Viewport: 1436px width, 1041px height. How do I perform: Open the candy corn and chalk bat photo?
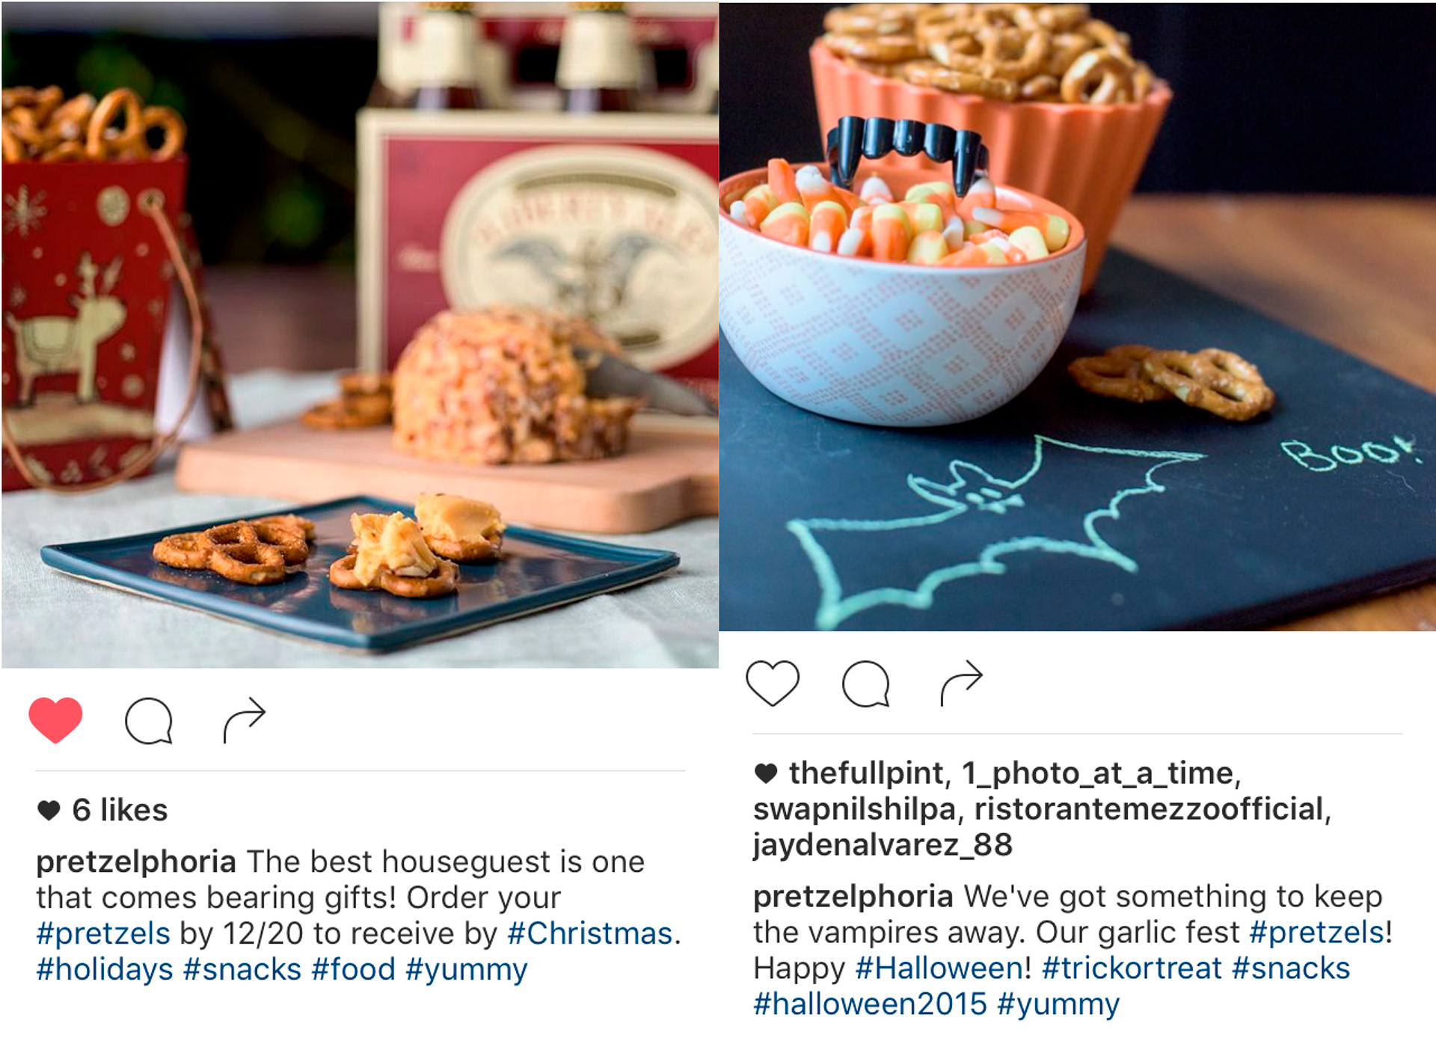[x=1077, y=316]
